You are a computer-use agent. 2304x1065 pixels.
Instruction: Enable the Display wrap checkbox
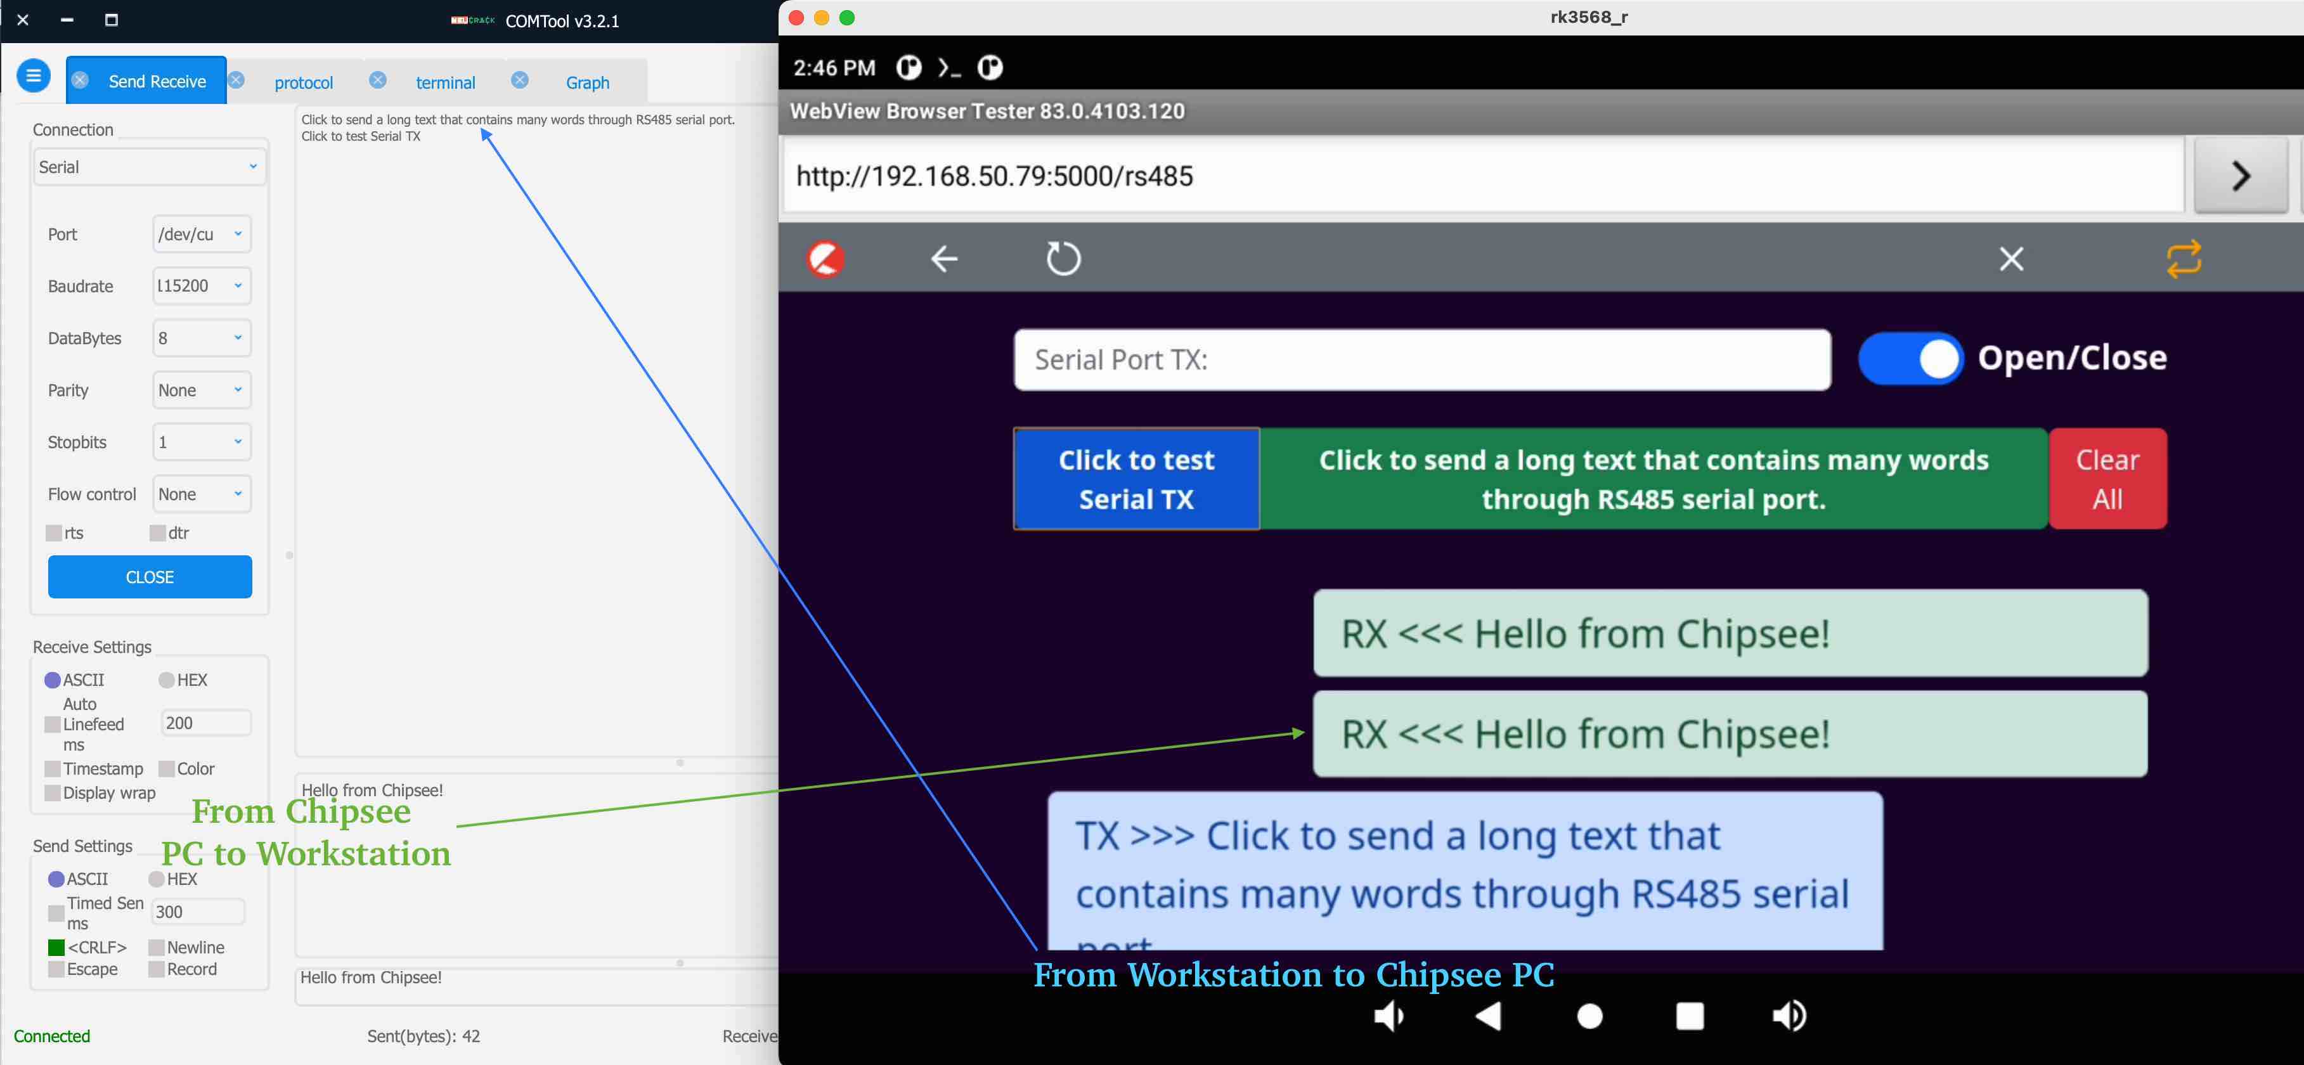click(x=53, y=793)
